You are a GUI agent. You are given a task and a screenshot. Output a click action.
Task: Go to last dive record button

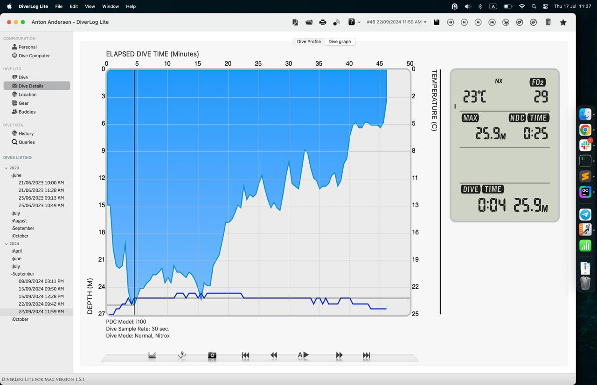(x=492, y=22)
